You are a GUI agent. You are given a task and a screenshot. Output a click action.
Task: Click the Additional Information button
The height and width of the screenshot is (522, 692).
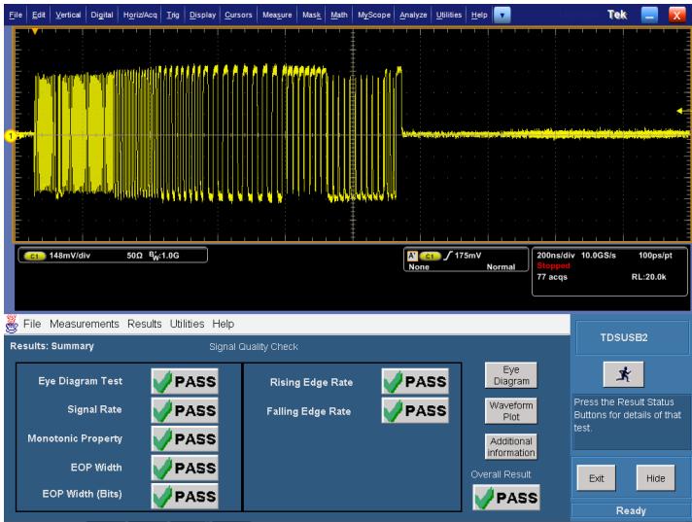pyautogui.click(x=511, y=447)
